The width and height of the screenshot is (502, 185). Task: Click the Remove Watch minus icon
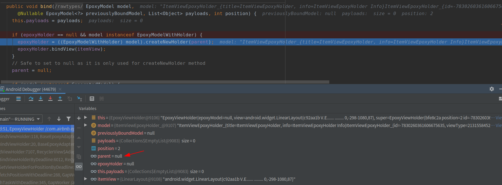click(x=79, y=128)
